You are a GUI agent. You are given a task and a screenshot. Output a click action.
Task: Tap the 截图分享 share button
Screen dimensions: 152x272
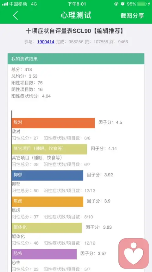[x=132, y=16]
